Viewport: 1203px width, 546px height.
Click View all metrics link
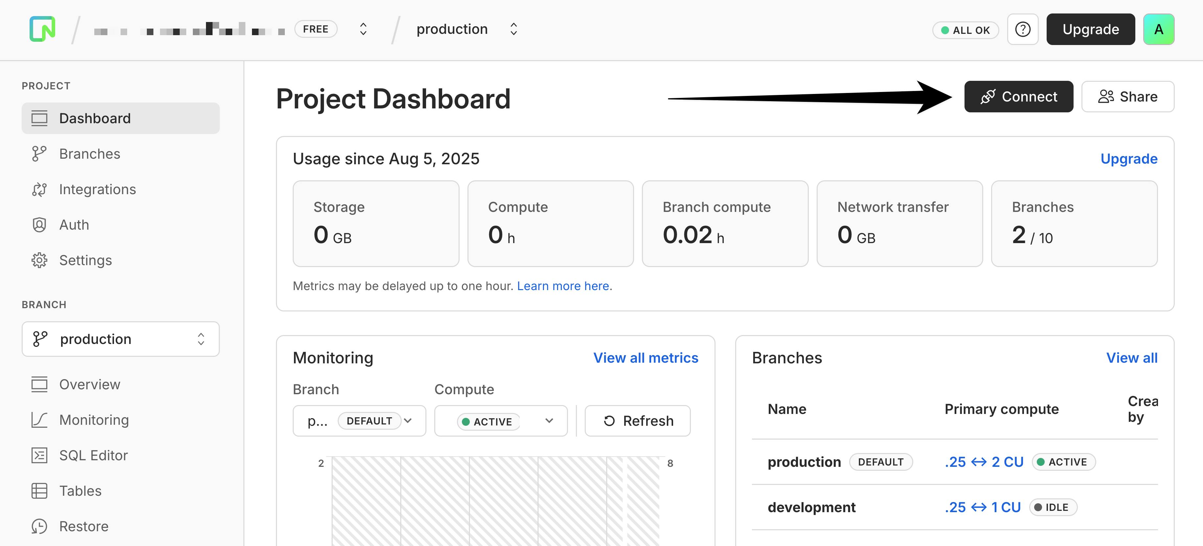pos(646,358)
